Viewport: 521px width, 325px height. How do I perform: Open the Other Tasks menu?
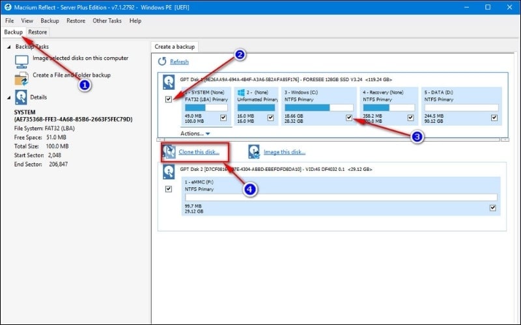(107, 21)
